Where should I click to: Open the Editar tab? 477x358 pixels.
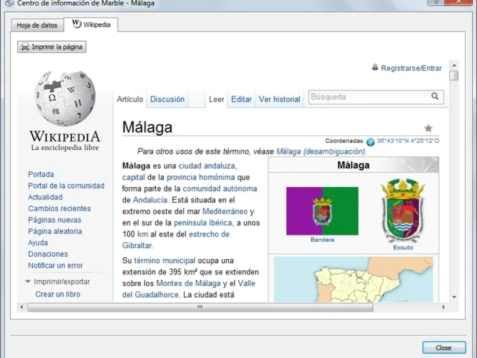[x=241, y=99]
